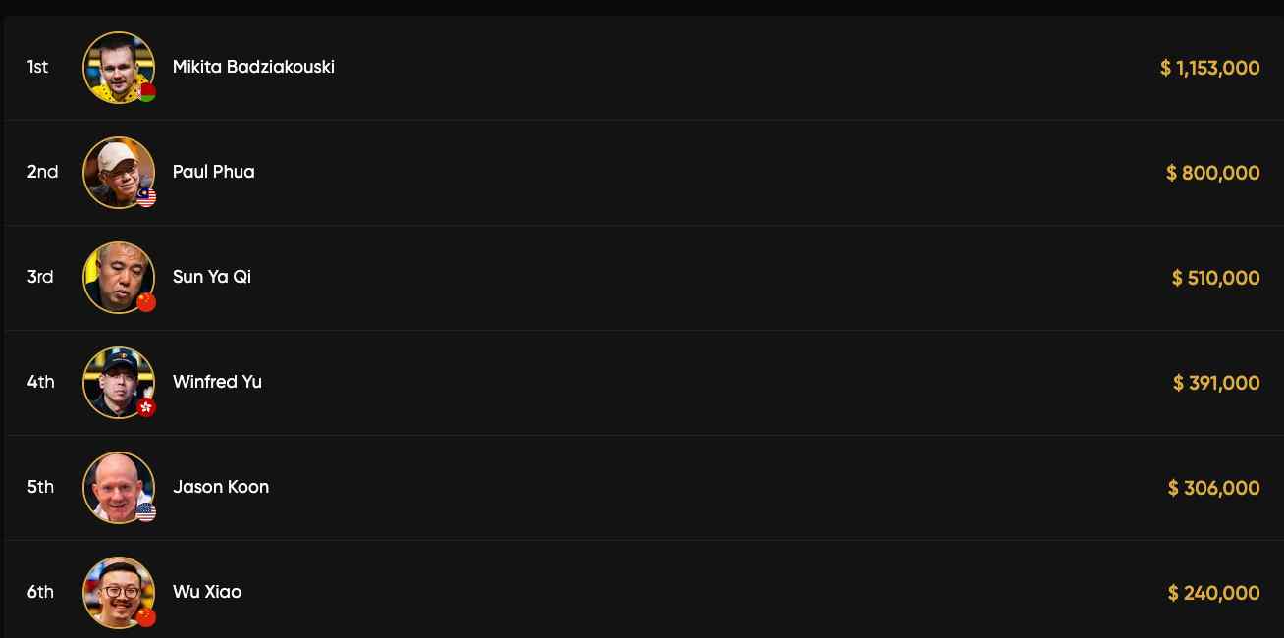The height and width of the screenshot is (638, 1284).
Task: Click Sun Ya Qi's player photo
Action: [118, 277]
